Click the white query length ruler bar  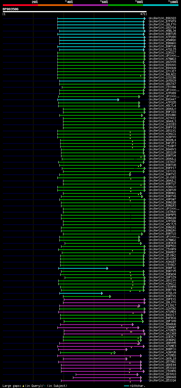click(74, 12)
